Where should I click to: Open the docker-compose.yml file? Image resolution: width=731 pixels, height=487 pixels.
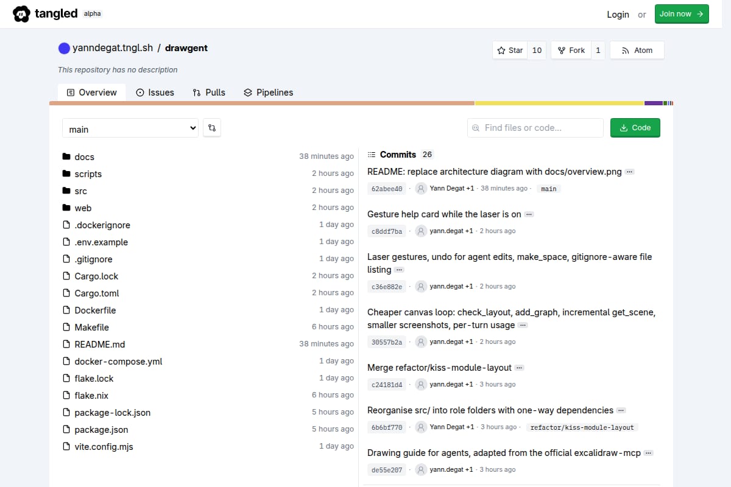tap(118, 361)
